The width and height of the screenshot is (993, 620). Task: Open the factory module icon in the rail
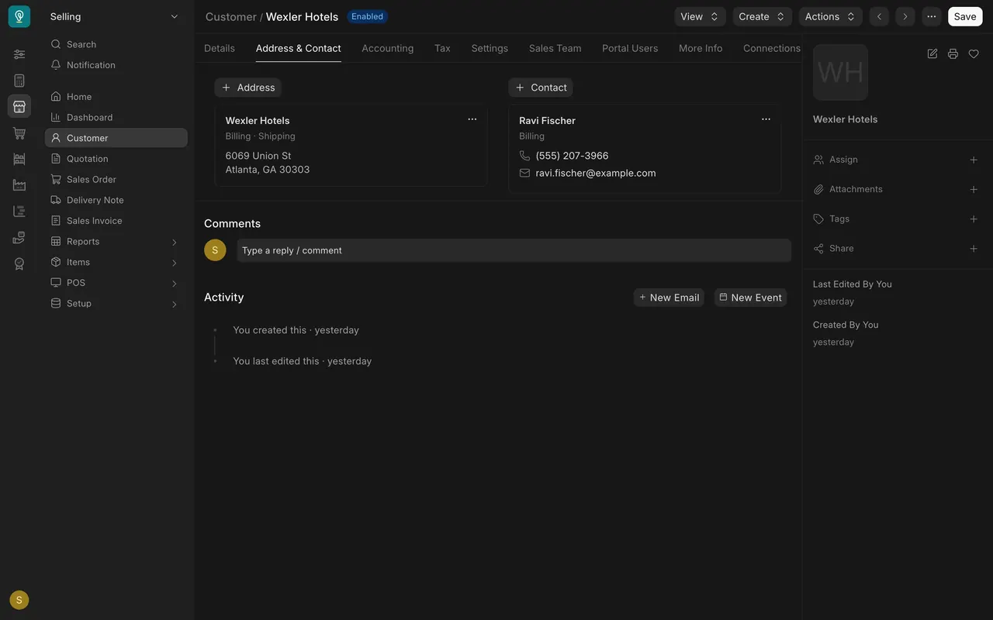pos(19,185)
